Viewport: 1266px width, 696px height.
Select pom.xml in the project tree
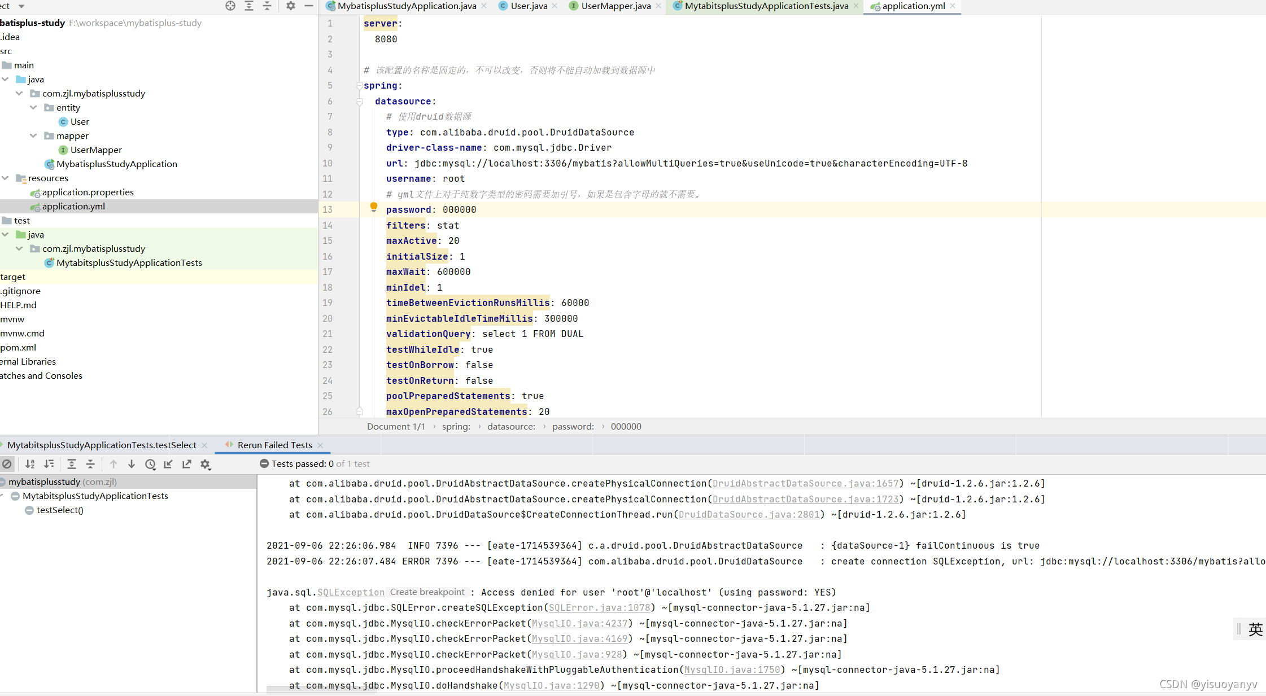click(x=18, y=347)
